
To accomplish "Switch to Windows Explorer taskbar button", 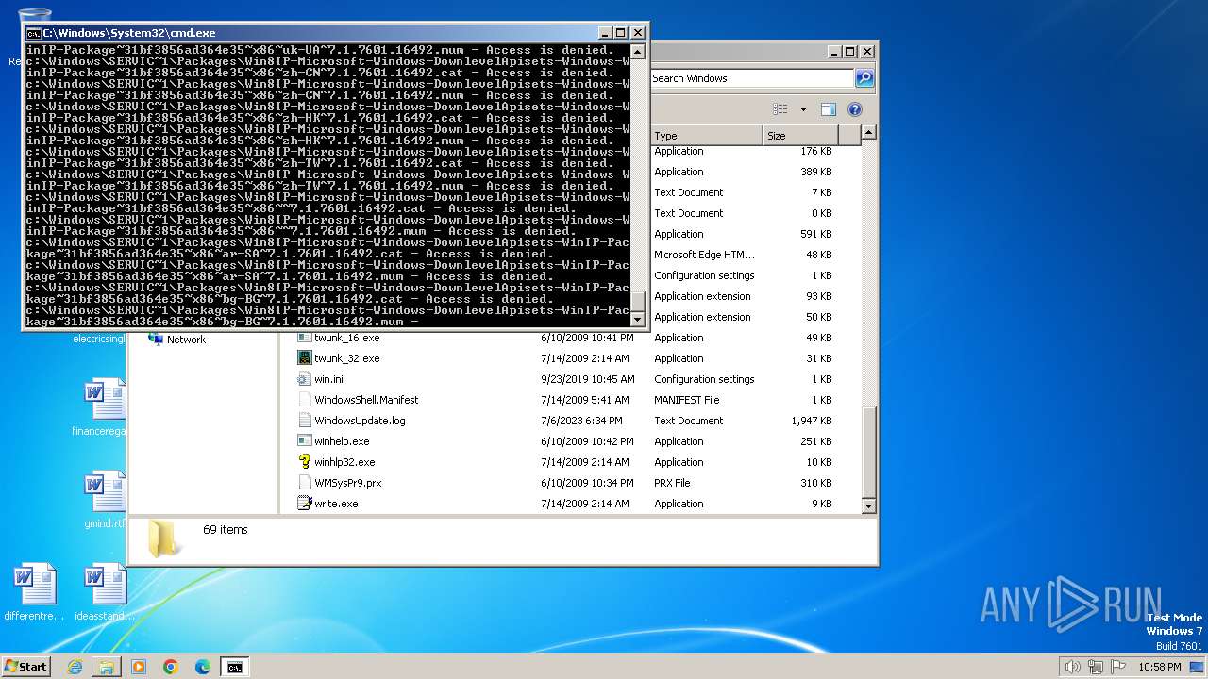I will (107, 667).
